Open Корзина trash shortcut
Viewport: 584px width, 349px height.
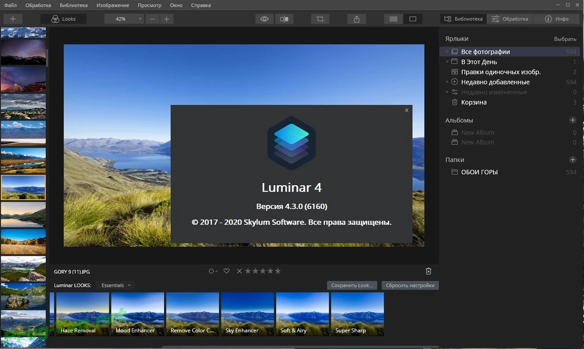pos(509,103)
